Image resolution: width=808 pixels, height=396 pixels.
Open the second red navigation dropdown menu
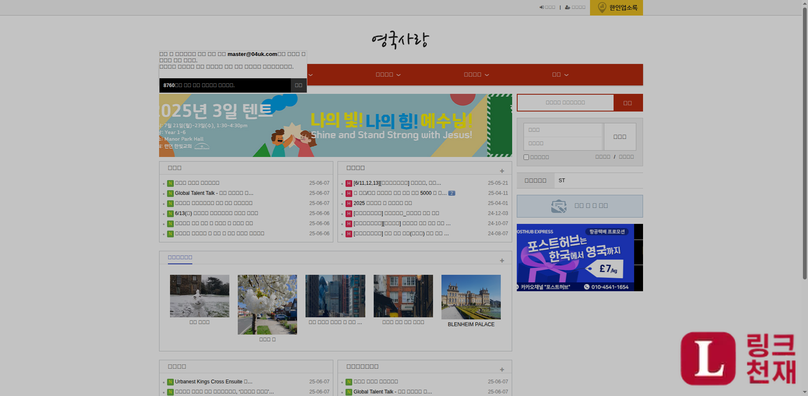[x=388, y=74]
